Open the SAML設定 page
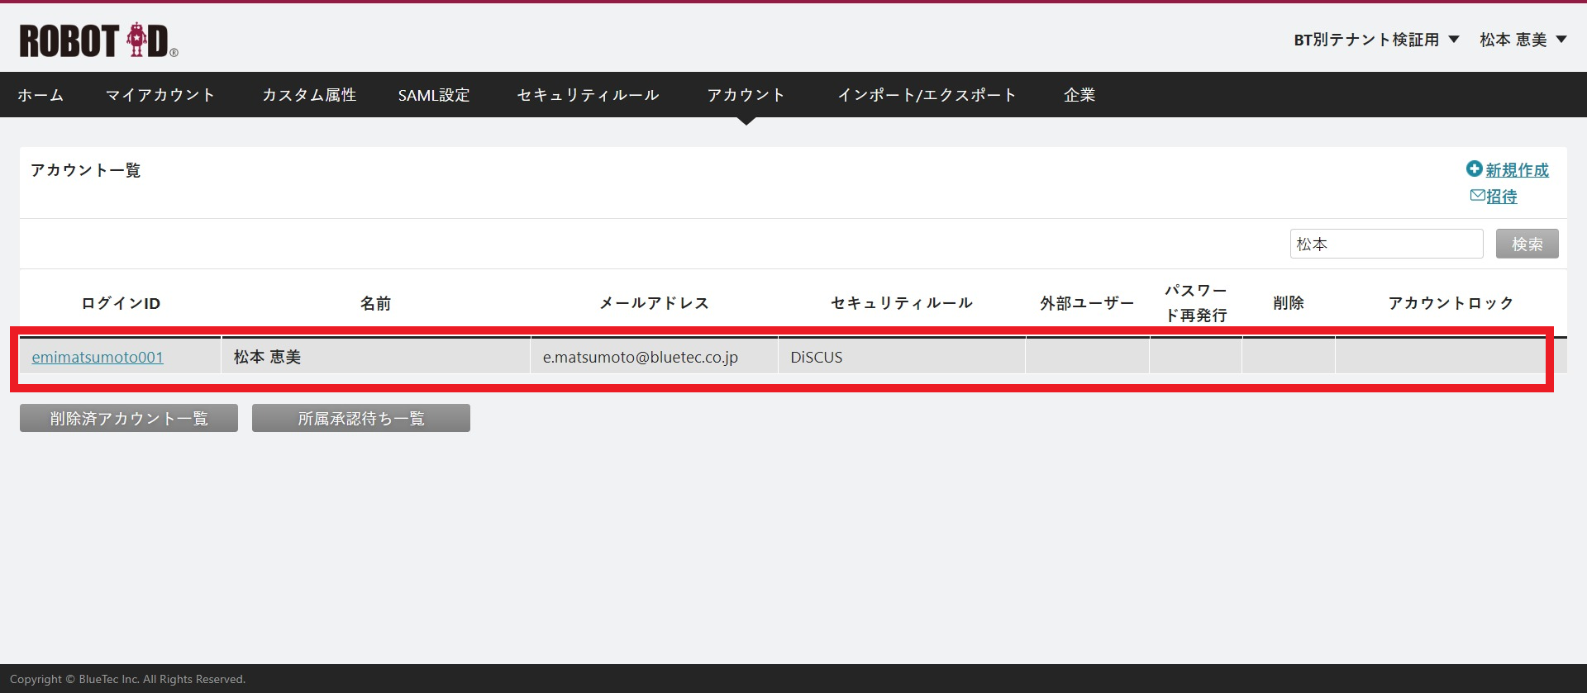The width and height of the screenshot is (1587, 693). coord(434,95)
